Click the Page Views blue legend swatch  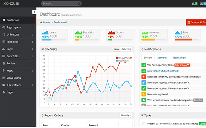pyautogui.click(x=117, y=61)
